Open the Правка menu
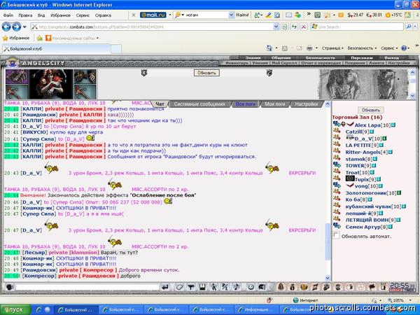420x315 pixels. [25, 15]
